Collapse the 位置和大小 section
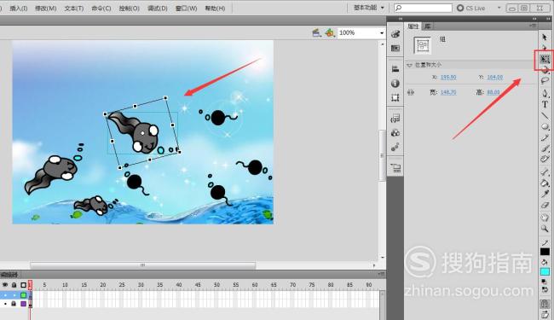 (x=409, y=65)
